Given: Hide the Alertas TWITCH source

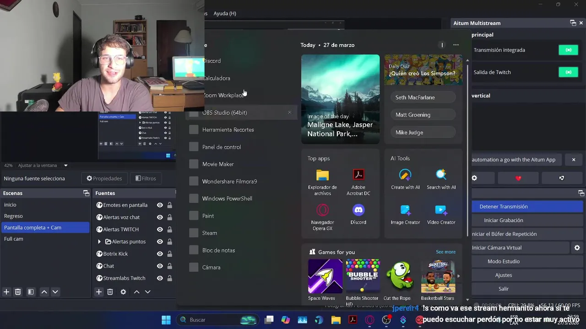Looking at the screenshot, I should pos(160,229).
